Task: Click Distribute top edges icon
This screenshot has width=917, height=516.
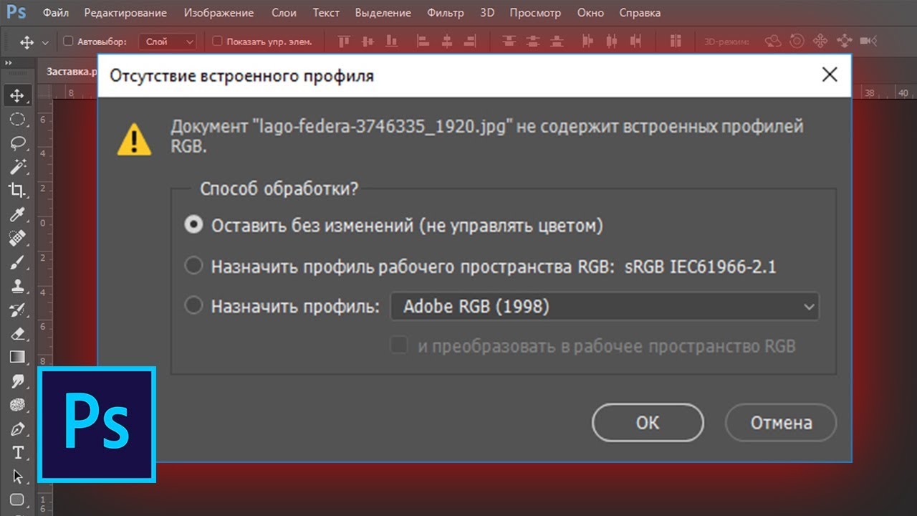Action: [508, 41]
